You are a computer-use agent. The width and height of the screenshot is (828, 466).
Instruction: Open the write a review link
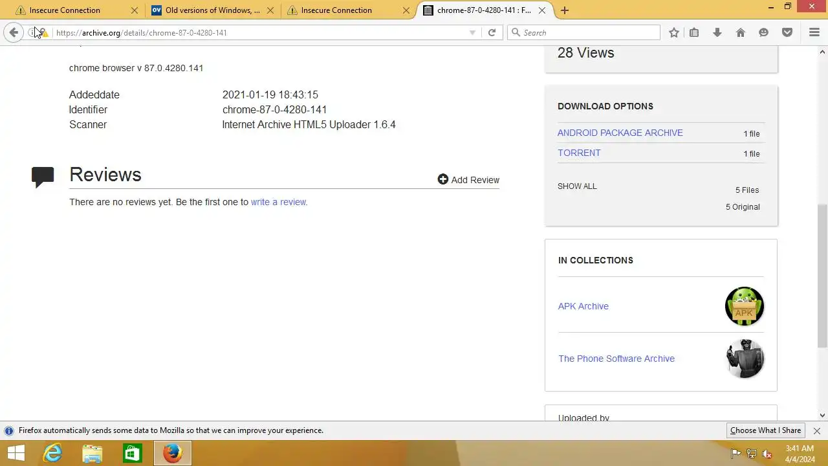click(x=279, y=202)
